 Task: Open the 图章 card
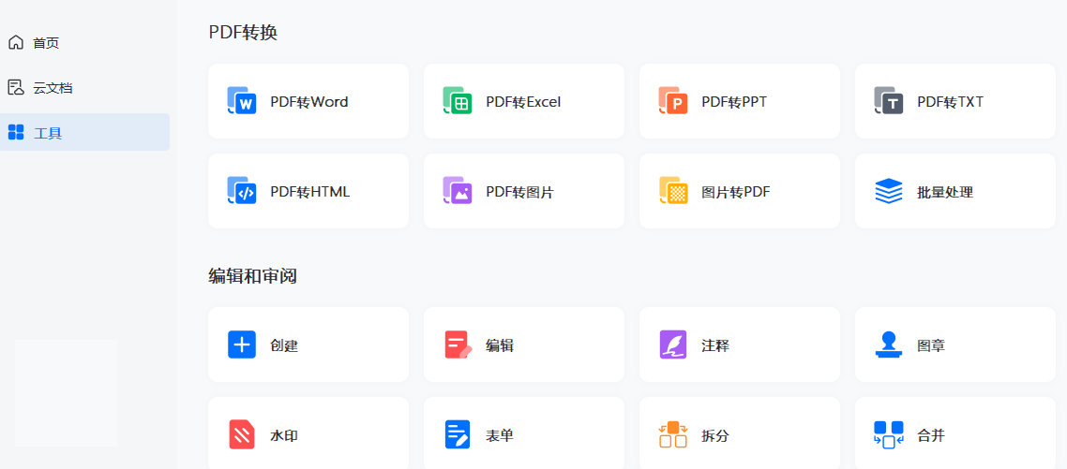[955, 344]
